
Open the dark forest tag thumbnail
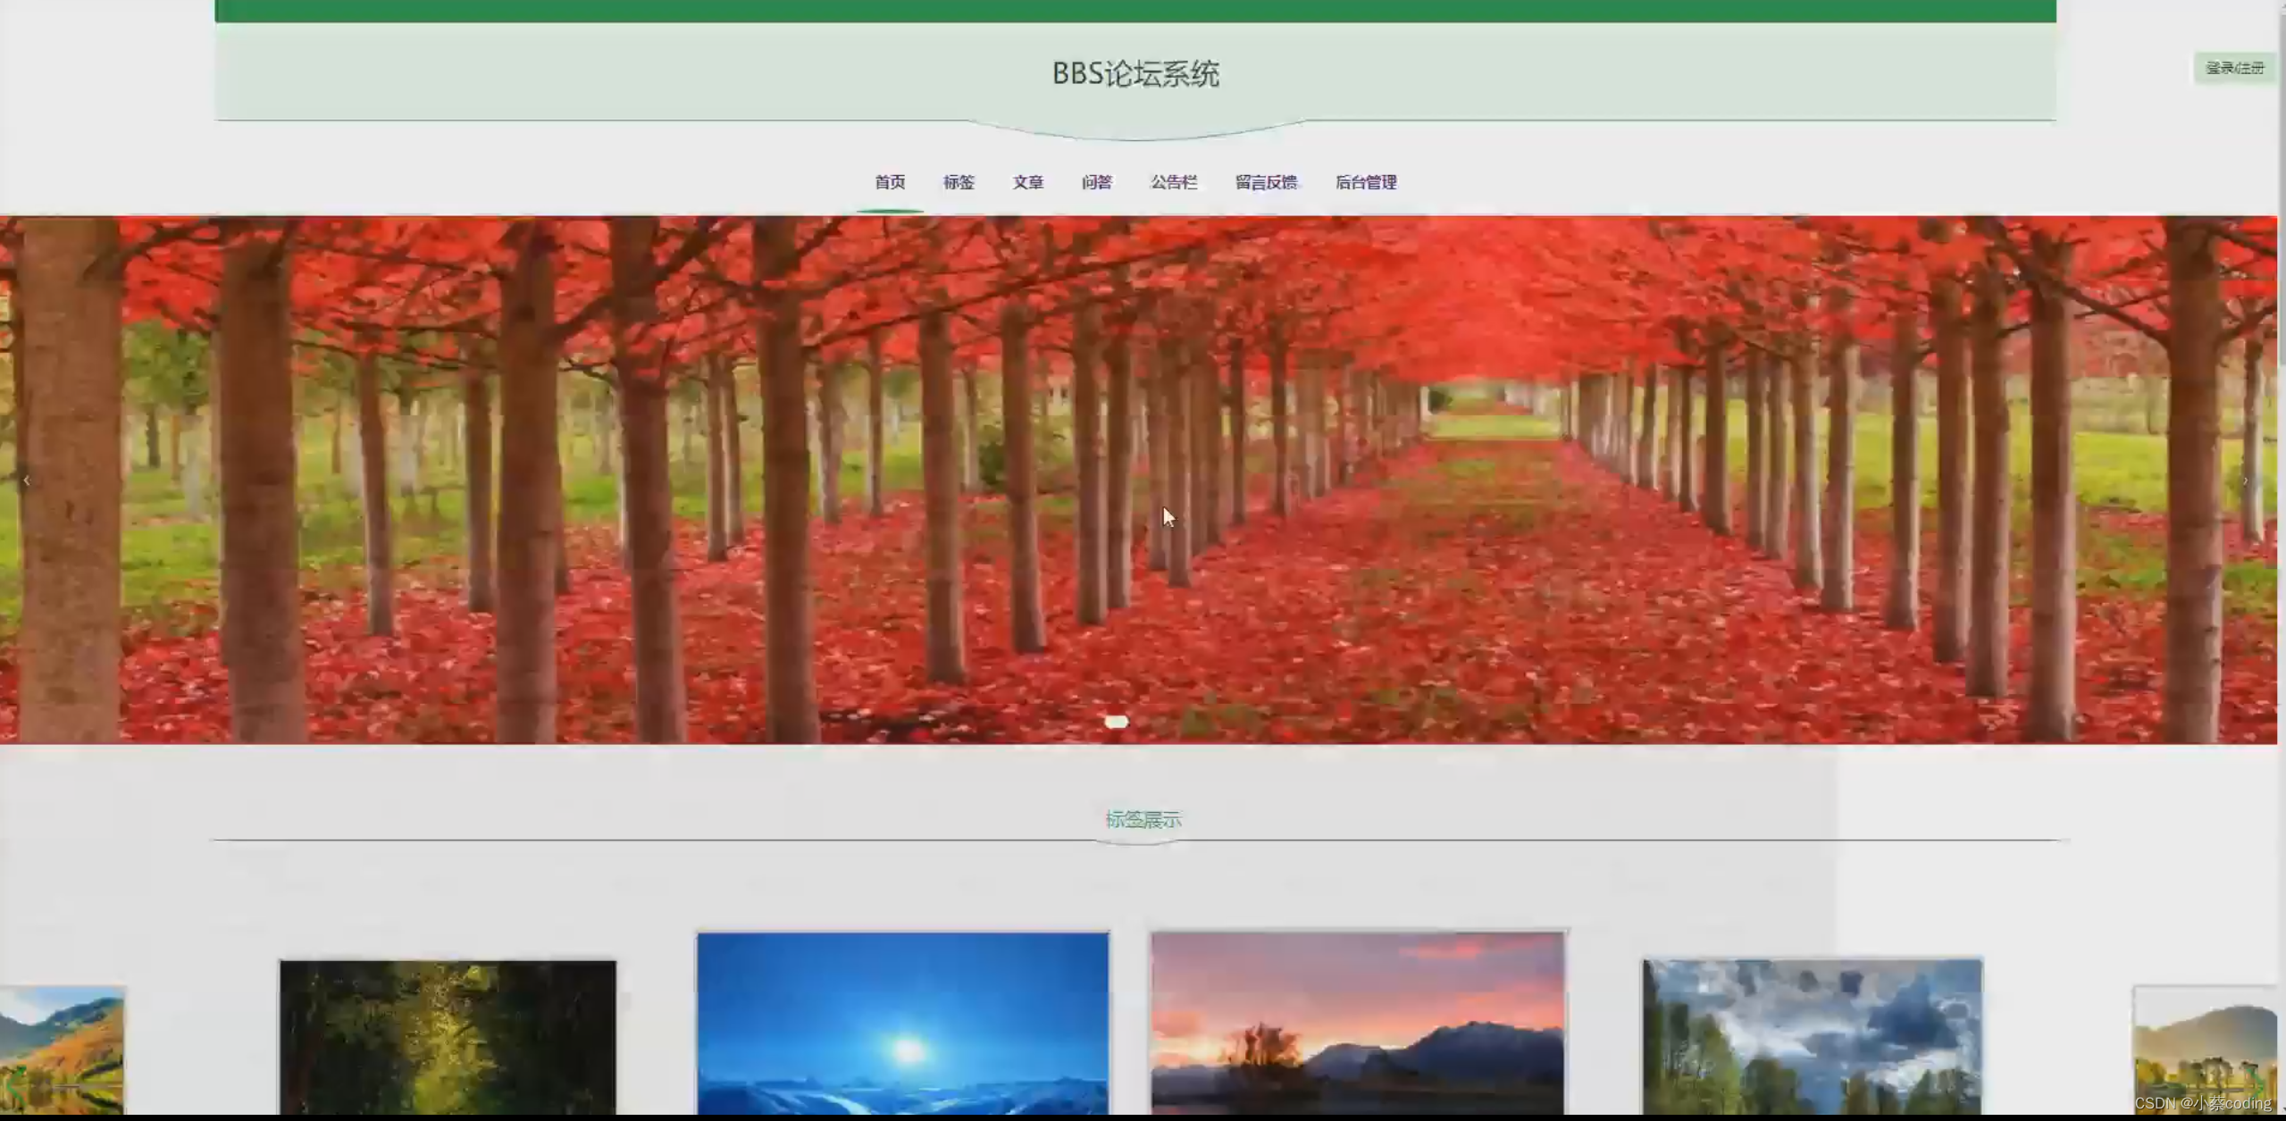[448, 1036]
